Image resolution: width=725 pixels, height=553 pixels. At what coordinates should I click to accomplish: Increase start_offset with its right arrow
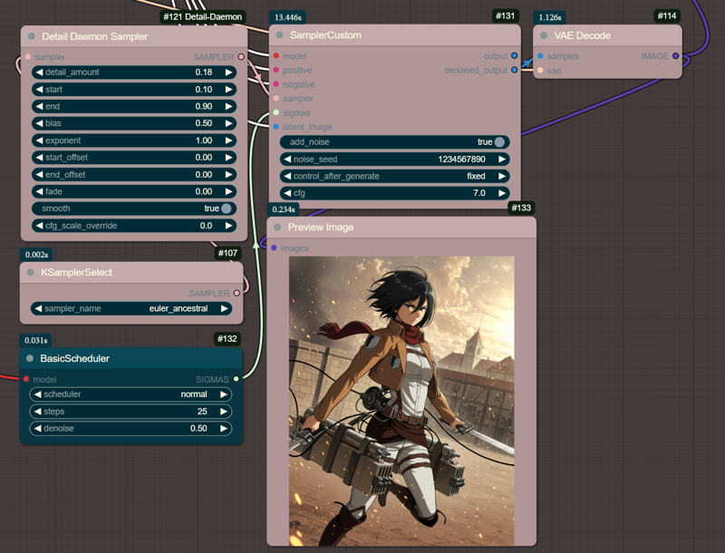pyautogui.click(x=229, y=158)
